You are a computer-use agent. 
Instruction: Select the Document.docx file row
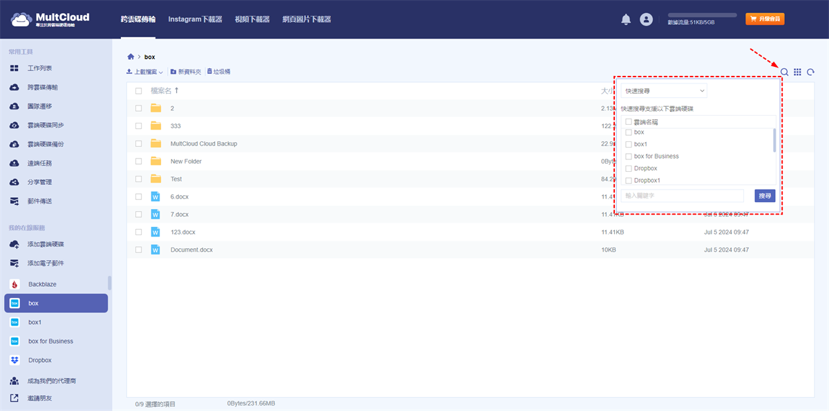pyautogui.click(x=471, y=250)
